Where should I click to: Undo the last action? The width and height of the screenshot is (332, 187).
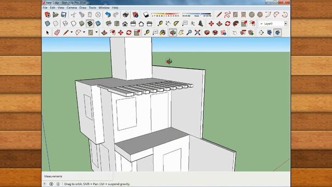[x=108, y=15]
